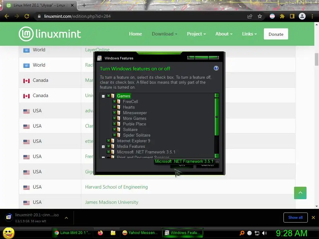Select the Linux Mint 20.1 Chrome taskbar item

(73, 233)
